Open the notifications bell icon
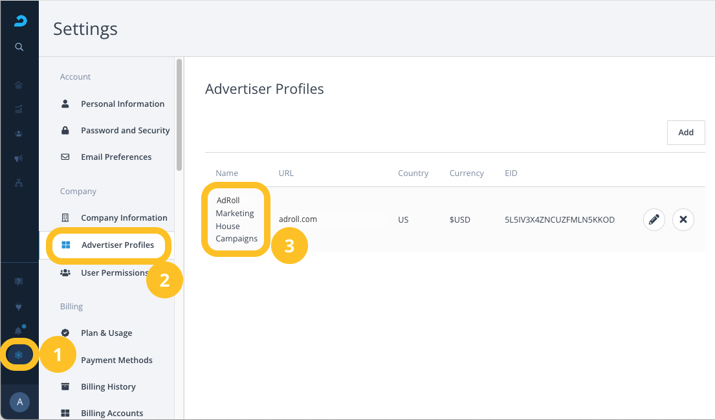This screenshot has height=420, width=715. tap(19, 331)
